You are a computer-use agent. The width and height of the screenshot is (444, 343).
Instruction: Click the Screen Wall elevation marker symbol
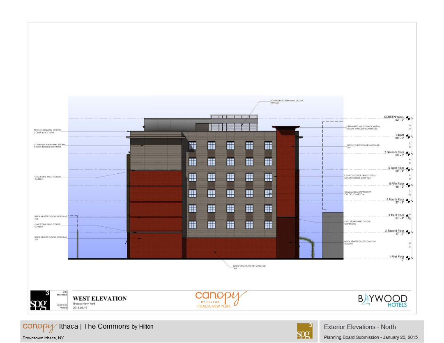[408, 118]
